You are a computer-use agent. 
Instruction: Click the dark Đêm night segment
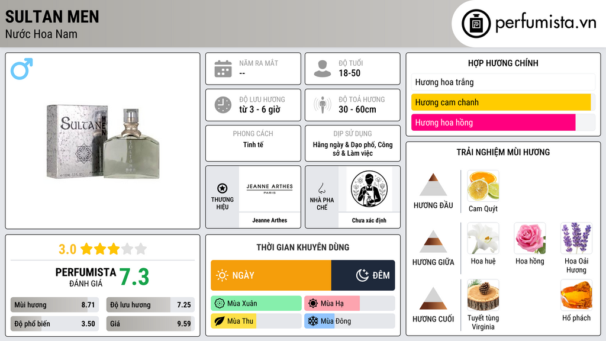363,275
